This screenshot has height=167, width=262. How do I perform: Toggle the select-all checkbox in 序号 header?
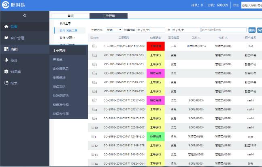[x=92, y=38]
